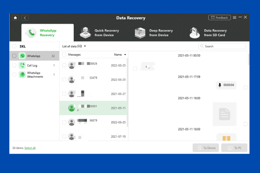The image size is (260, 173).
Task: Click the 2021-03-27 date in contact list
Action: coord(118,94)
